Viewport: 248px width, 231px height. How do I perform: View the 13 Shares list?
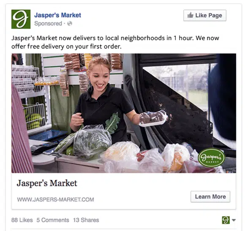[x=86, y=220]
